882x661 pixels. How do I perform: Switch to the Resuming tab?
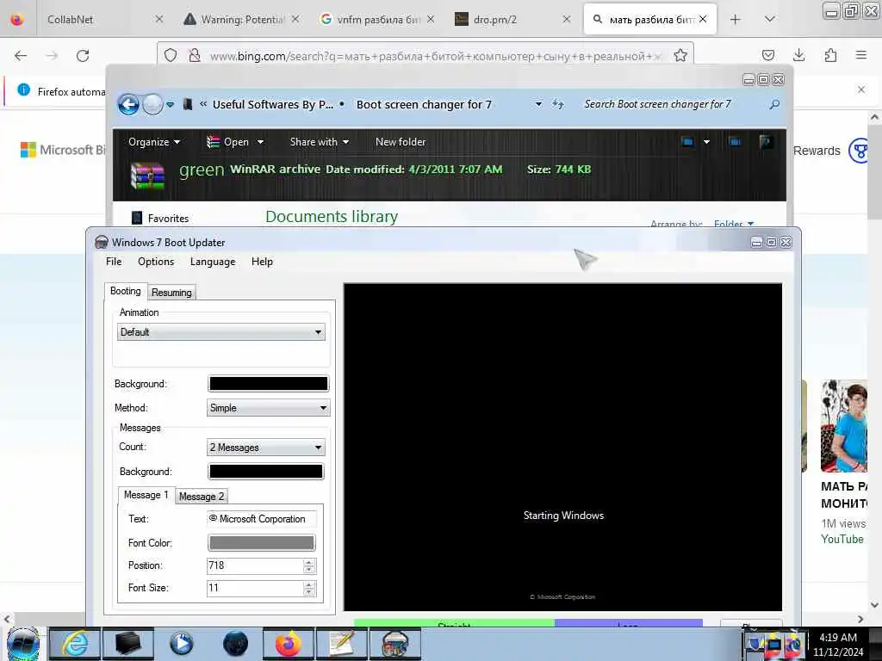[171, 293]
